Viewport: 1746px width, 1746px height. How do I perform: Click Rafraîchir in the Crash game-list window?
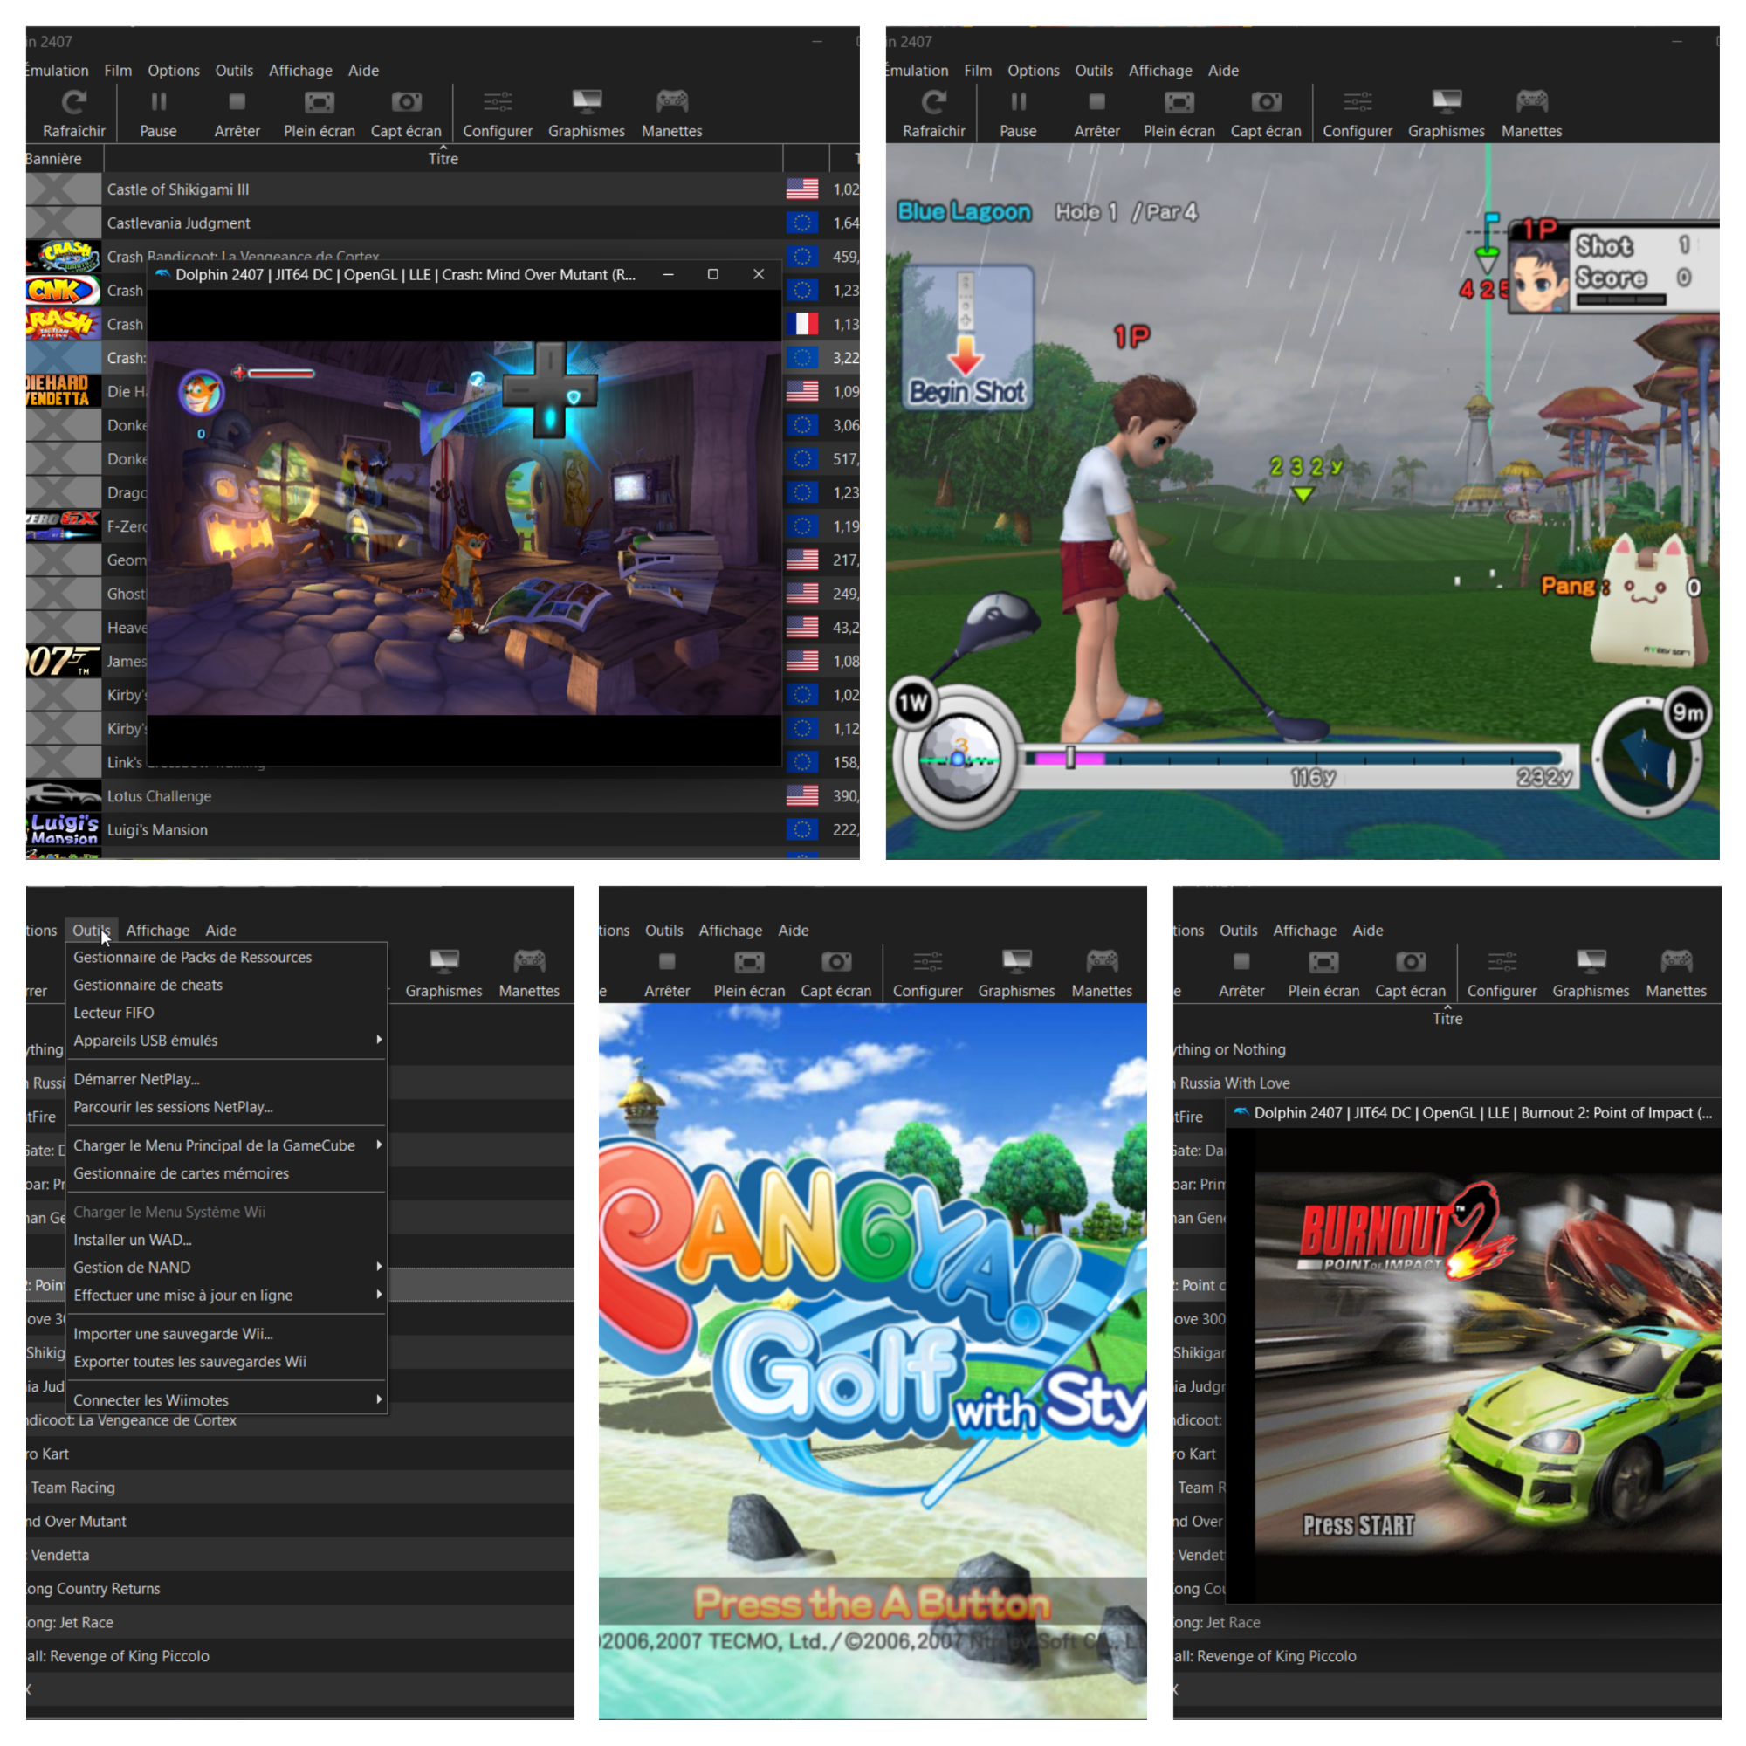coord(73,113)
